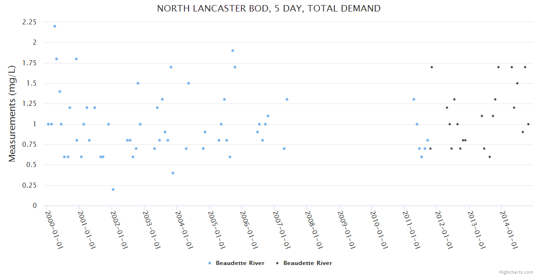Click the black diamond legend marker icon
538x276 pixels.
pyautogui.click(x=277, y=263)
